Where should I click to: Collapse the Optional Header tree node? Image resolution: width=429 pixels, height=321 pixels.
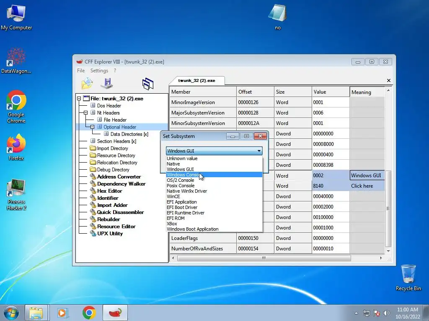pos(92,127)
